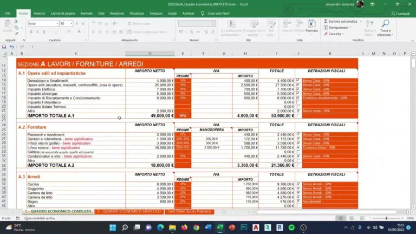This screenshot has width=416, height=234.
Task: Toggle the Impianto Fotovoltaico detrazione checkbox
Action: coord(298,102)
